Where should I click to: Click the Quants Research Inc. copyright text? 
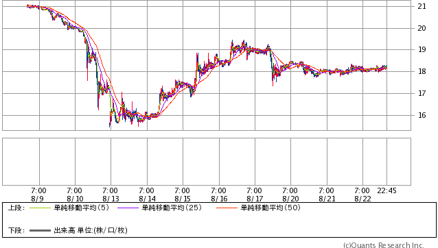tap(384, 245)
